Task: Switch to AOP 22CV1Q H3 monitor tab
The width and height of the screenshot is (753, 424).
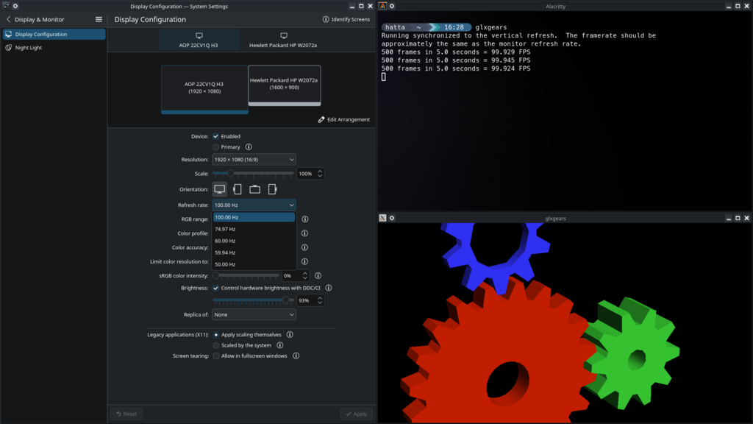Action: pyautogui.click(x=199, y=40)
